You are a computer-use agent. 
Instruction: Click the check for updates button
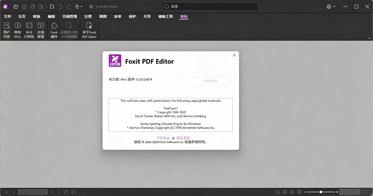point(211,81)
